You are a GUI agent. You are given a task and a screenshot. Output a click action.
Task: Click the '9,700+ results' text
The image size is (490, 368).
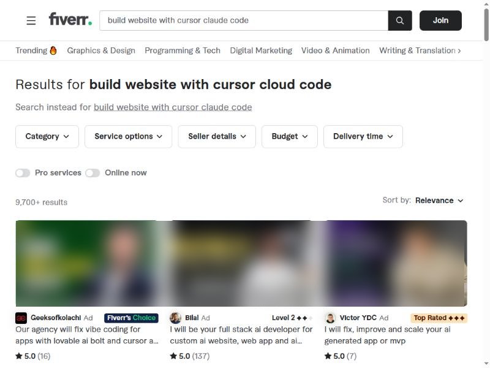pos(41,202)
